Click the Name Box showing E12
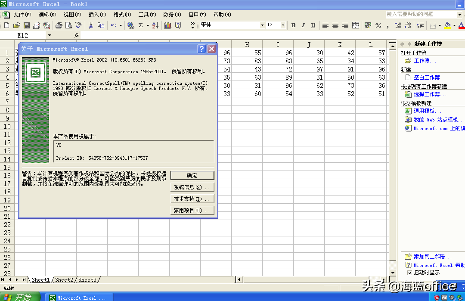The height and width of the screenshot is (301, 465). [22, 35]
